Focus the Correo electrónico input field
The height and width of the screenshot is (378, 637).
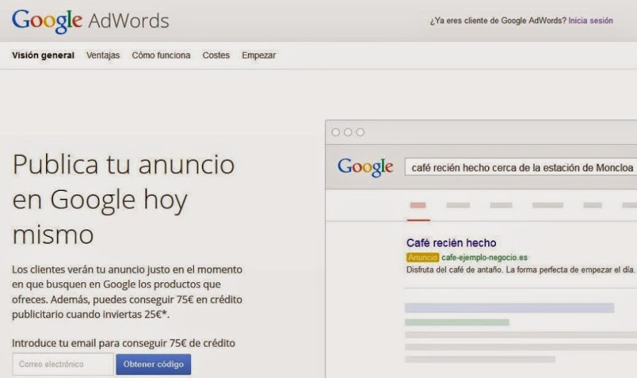click(x=63, y=364)
